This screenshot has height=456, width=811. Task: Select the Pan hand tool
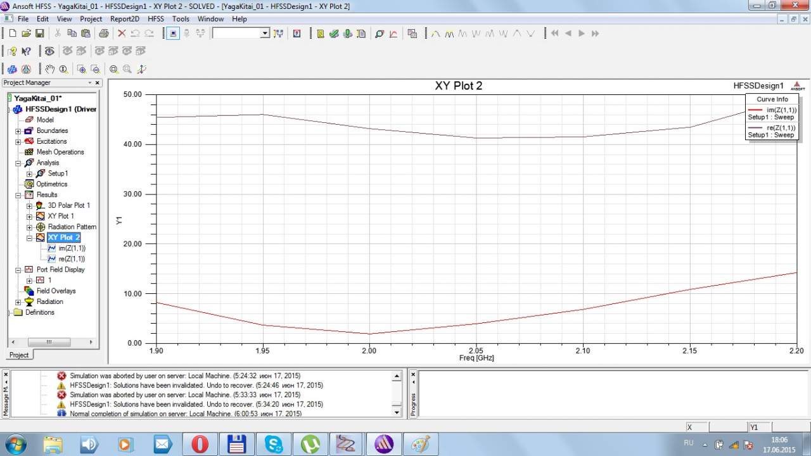pyautogui.click(x=49, y=69)
